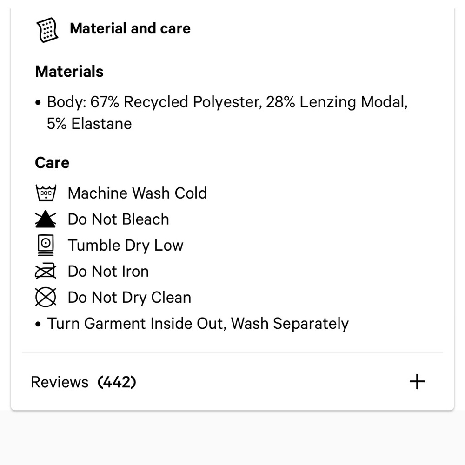Click the Do Not Bleach label
465x465 pixels.
118,219
